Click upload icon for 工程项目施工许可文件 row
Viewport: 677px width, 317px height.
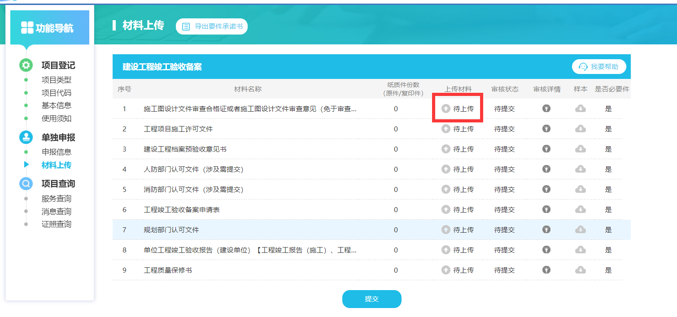pos(446,129)
